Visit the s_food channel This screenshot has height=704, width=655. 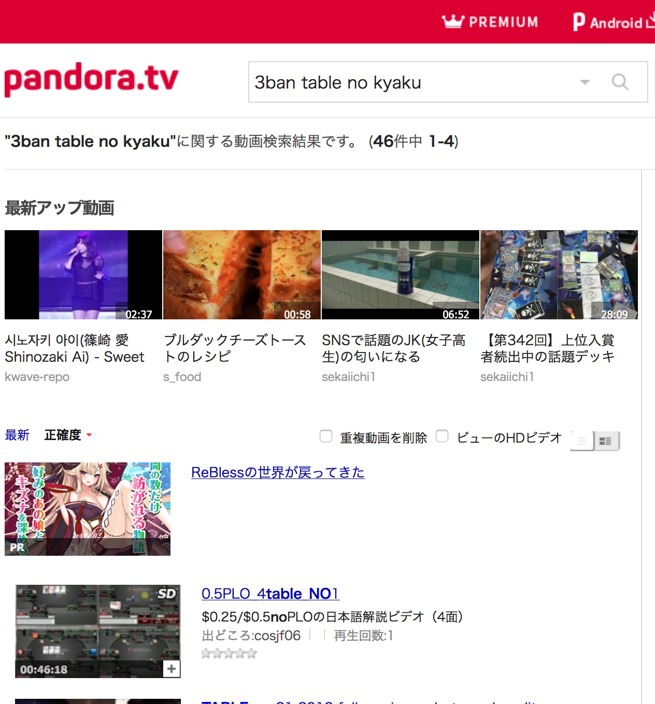click(x=182, y=377)
